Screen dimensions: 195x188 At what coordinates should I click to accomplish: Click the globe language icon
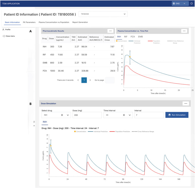[174, 4]
